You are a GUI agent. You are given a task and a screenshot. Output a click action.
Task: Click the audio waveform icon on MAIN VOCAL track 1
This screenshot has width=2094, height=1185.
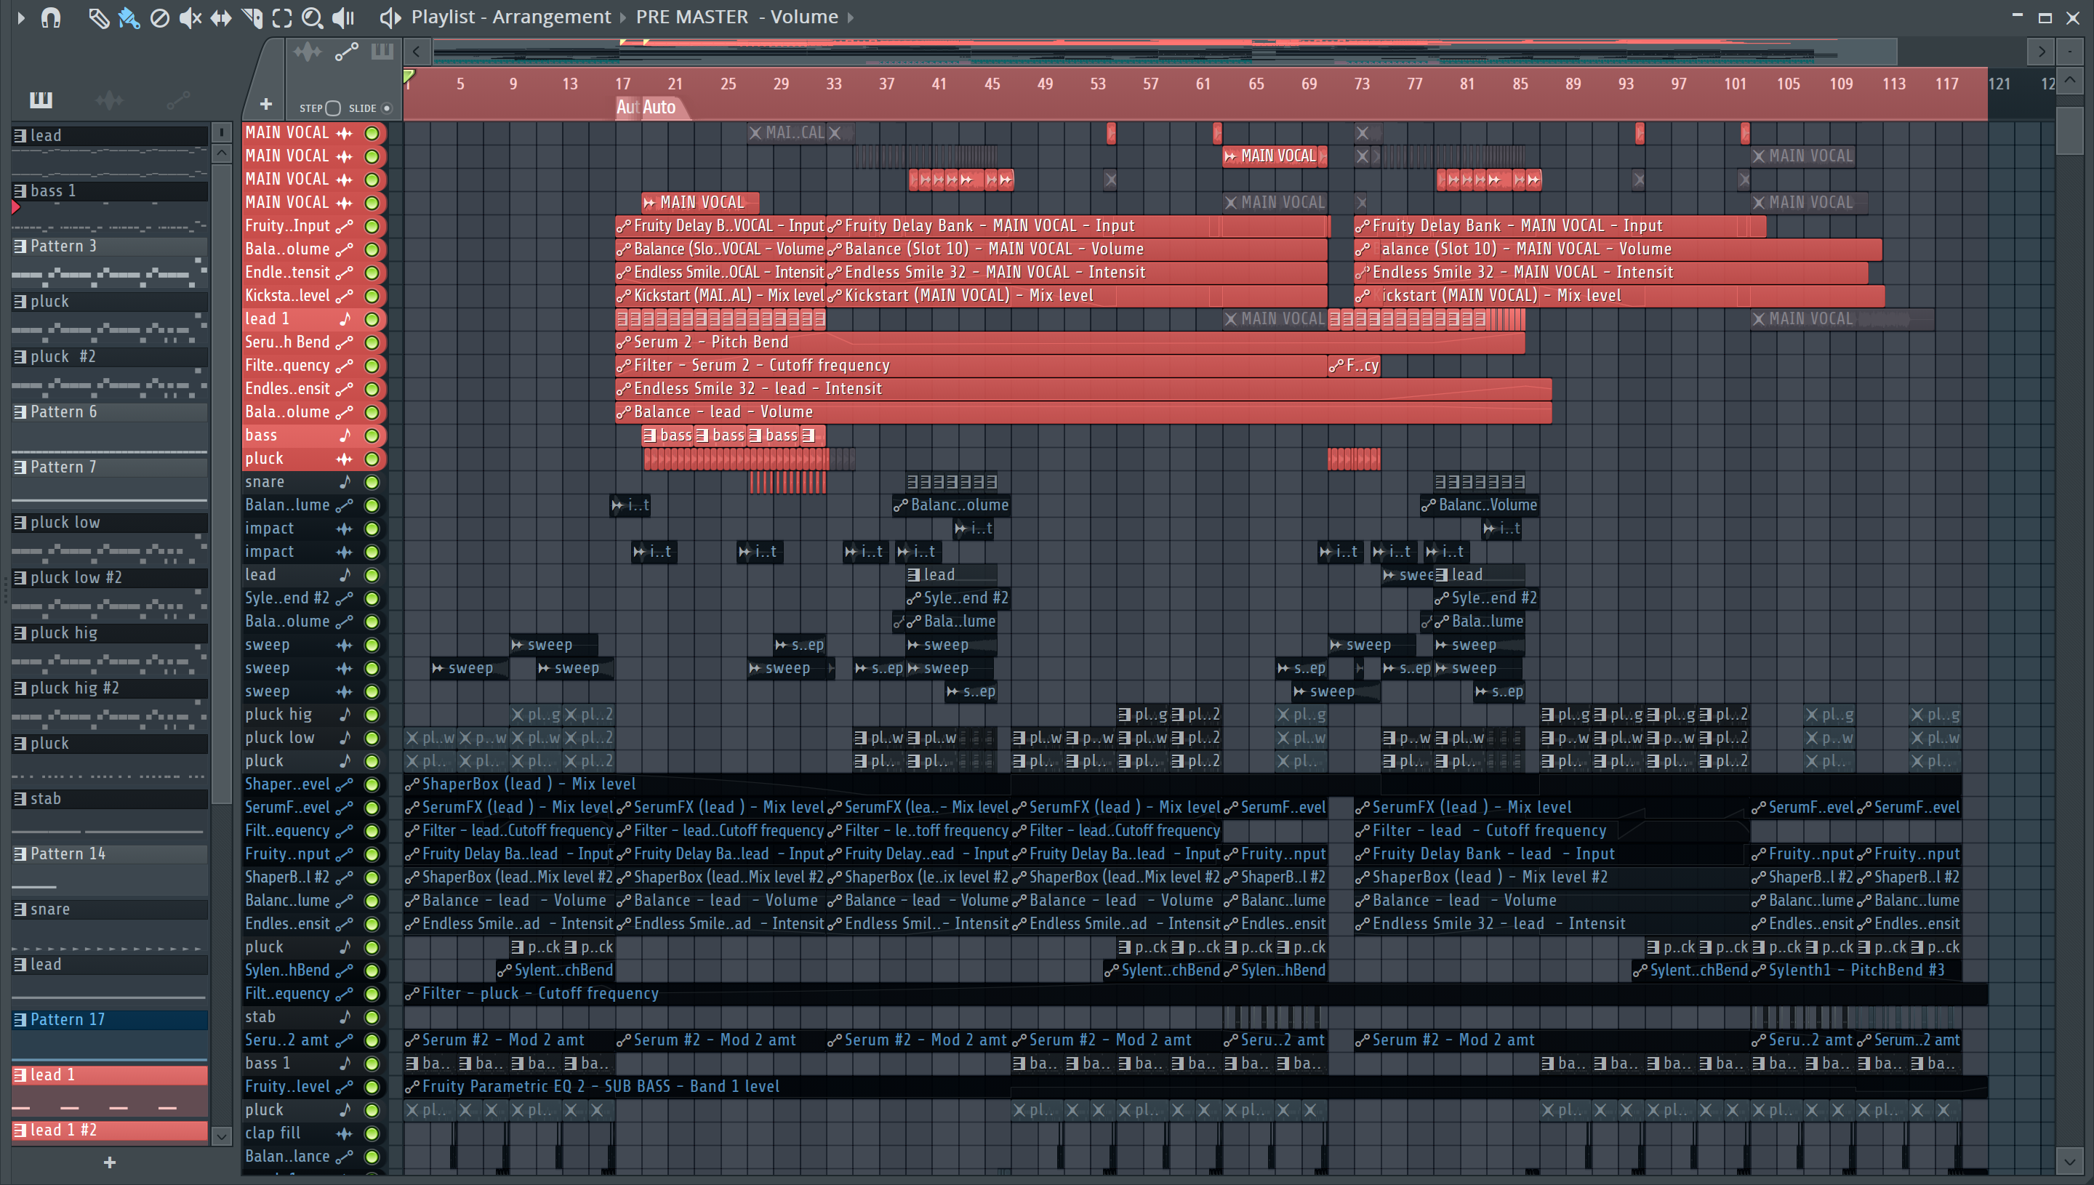pos(345,132)
